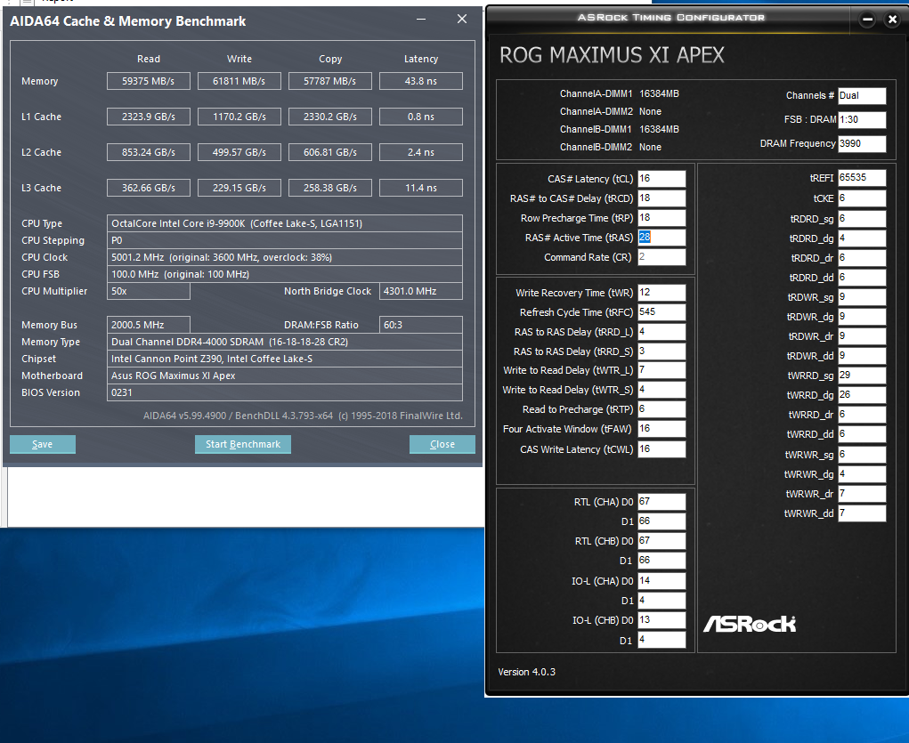The height and width of the screenshot is (743, 909).
Task: Click North Bridge Clock value 4301.0 MHz
Action: (421, 291)
